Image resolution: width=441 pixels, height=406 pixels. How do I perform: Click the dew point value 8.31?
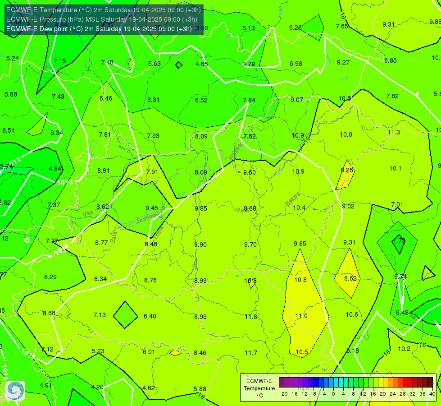153,99
